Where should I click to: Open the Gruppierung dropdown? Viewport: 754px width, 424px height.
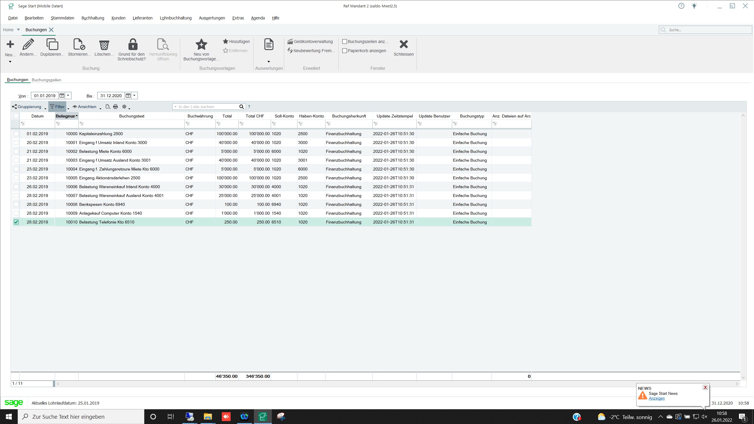tap(29, 107)
